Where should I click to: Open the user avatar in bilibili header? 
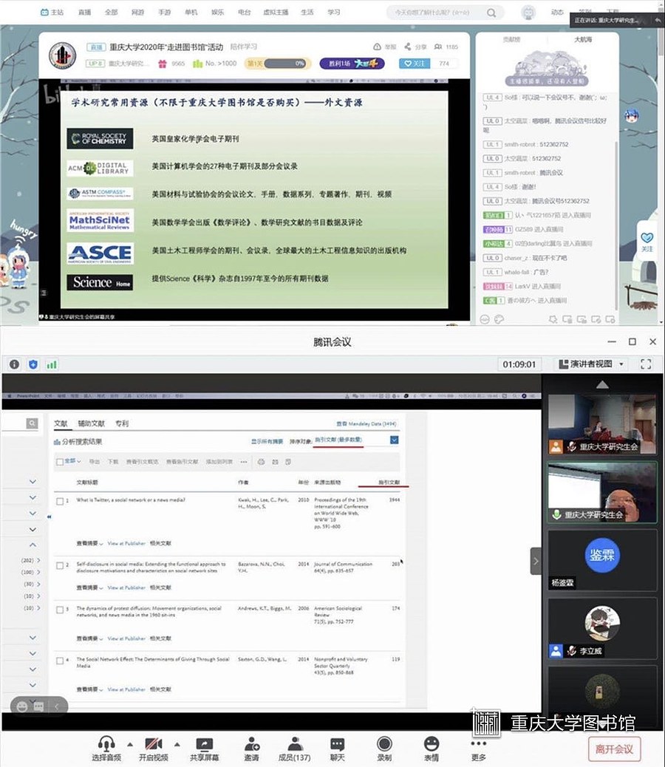[x=528, y=13]
